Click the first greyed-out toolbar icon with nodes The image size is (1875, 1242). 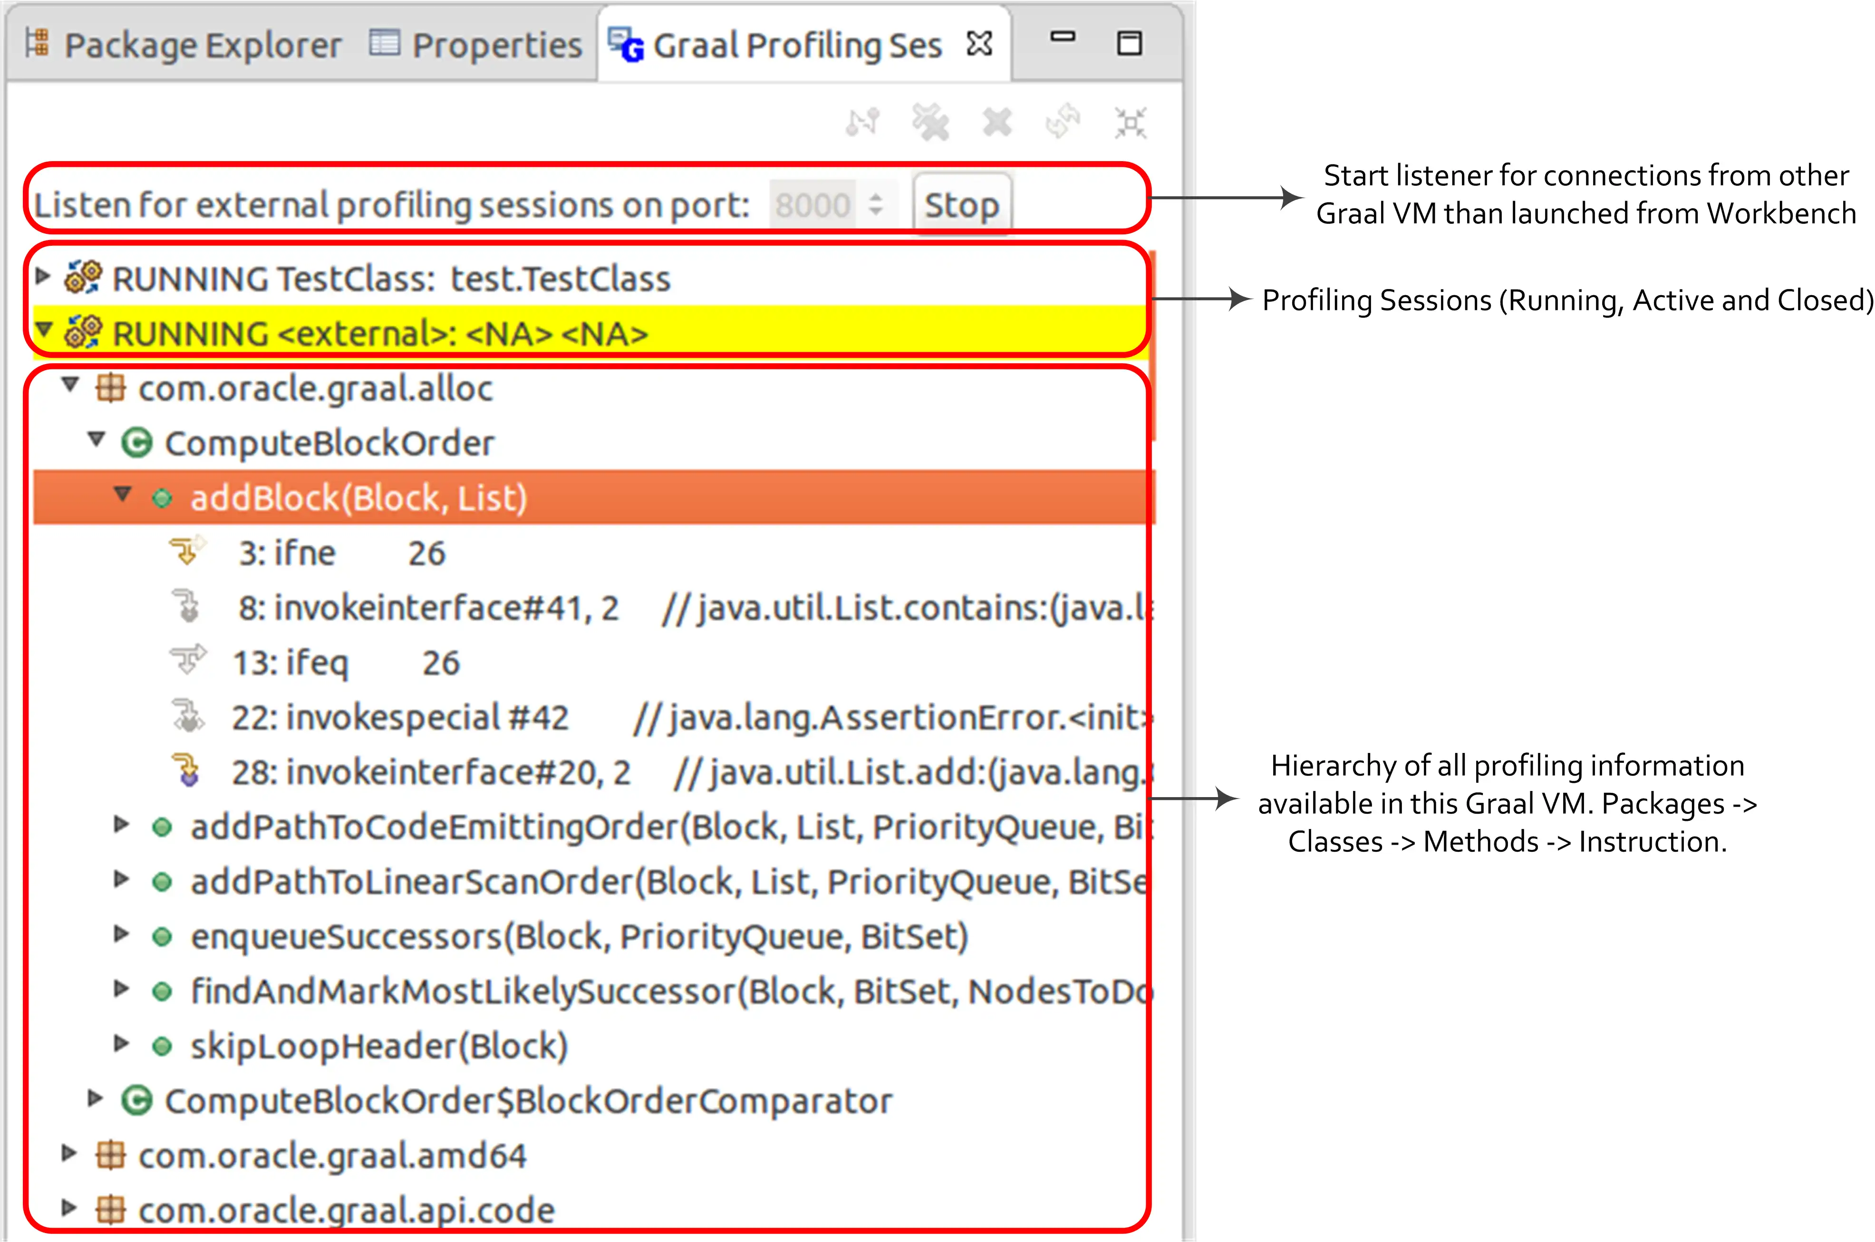pyautogui.click(x=863, y=122)
